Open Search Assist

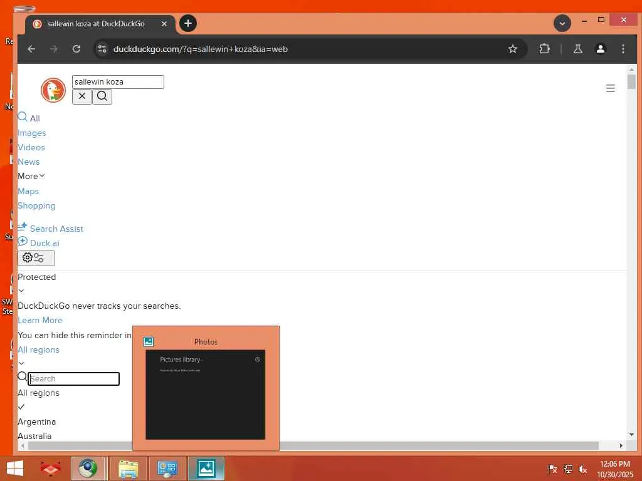pyautogui.click(x=50, y=228)
